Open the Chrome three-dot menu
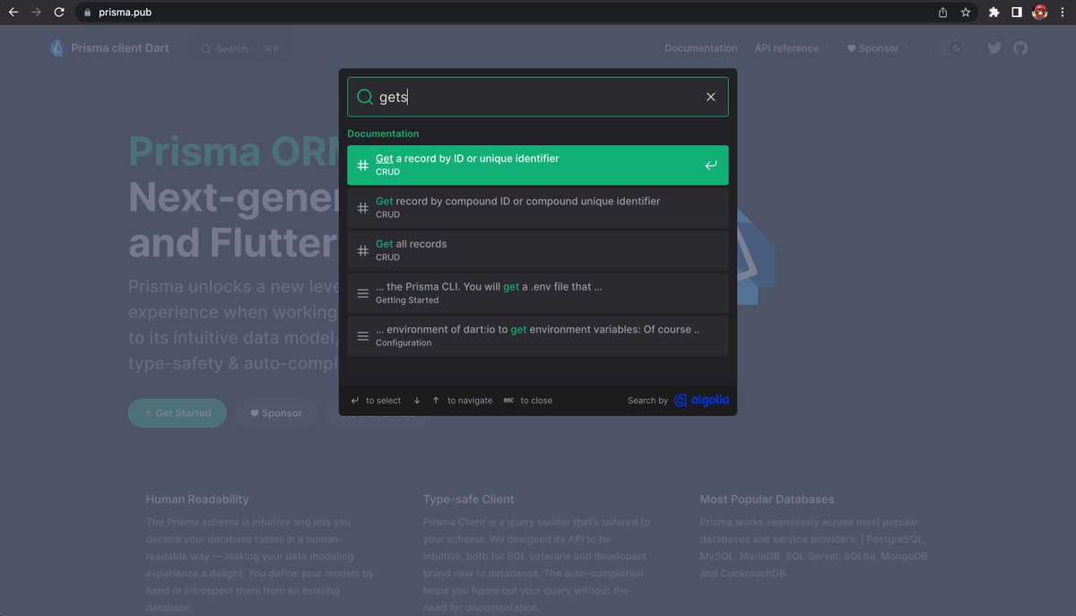The width and height of the screenshot is (1076, 616). [x=1063, y=13]
